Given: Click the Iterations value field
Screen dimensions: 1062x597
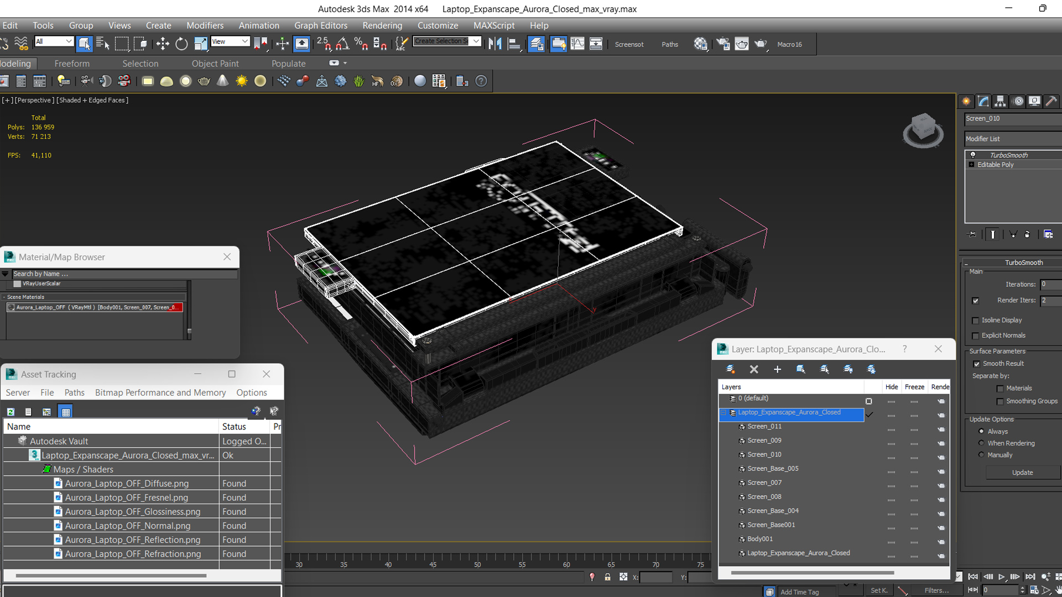Looking at the screenshot, I should pyautogui.click(x=1051, y=284).
